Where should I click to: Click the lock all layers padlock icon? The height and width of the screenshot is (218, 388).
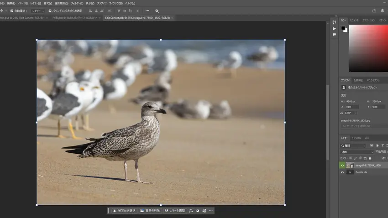tap(370, 158)
